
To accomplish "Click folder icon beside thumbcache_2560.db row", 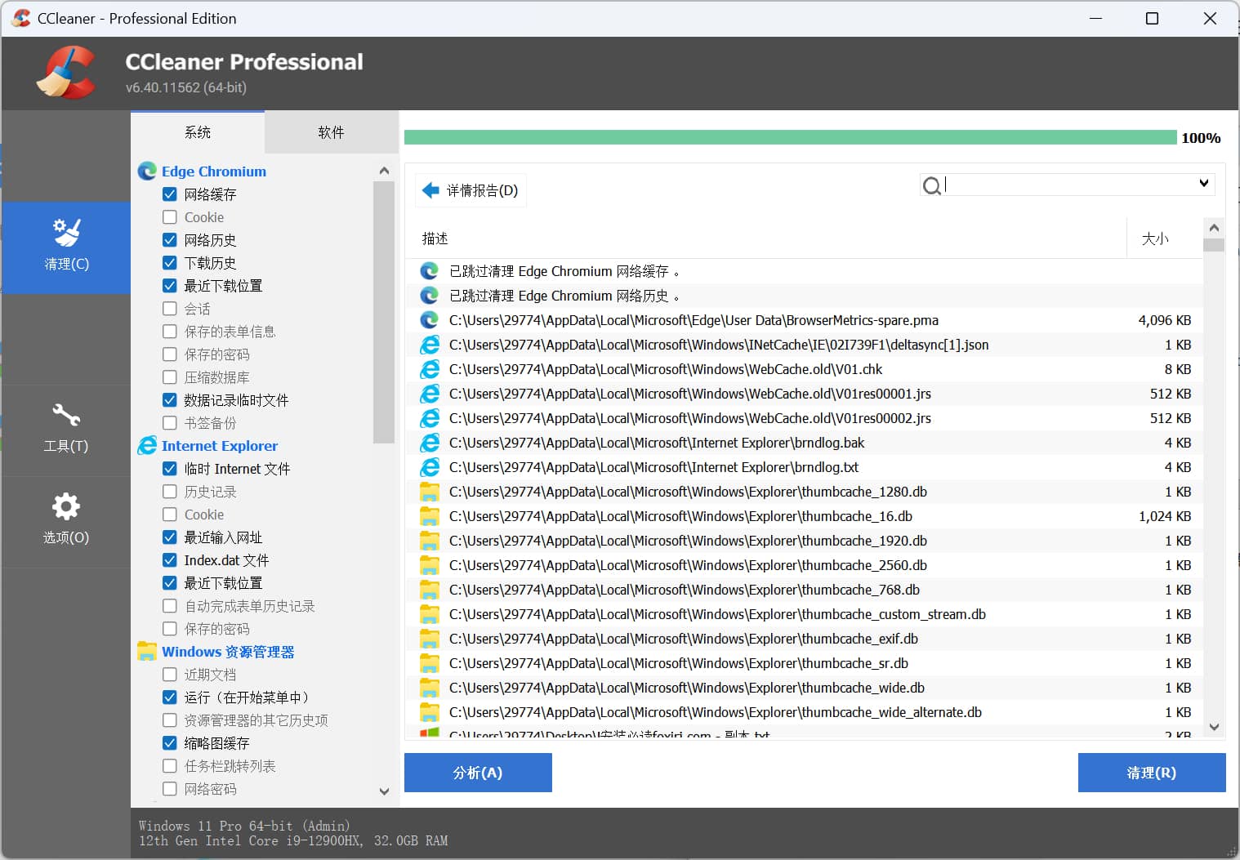I will click(430, 565).
